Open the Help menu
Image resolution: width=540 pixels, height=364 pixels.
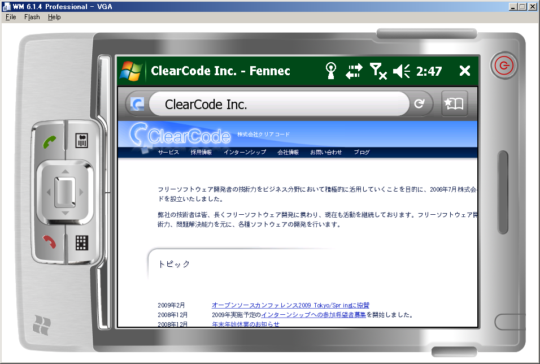(54, 17)
